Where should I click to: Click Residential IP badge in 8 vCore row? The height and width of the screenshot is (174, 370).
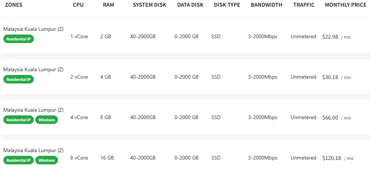pyautogui.click(x=19, y=160)
